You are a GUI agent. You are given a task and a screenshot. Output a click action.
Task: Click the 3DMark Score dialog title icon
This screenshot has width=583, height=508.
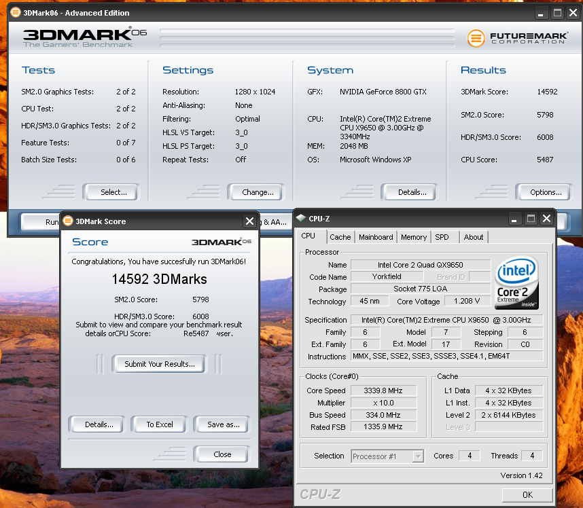[68, 221]
